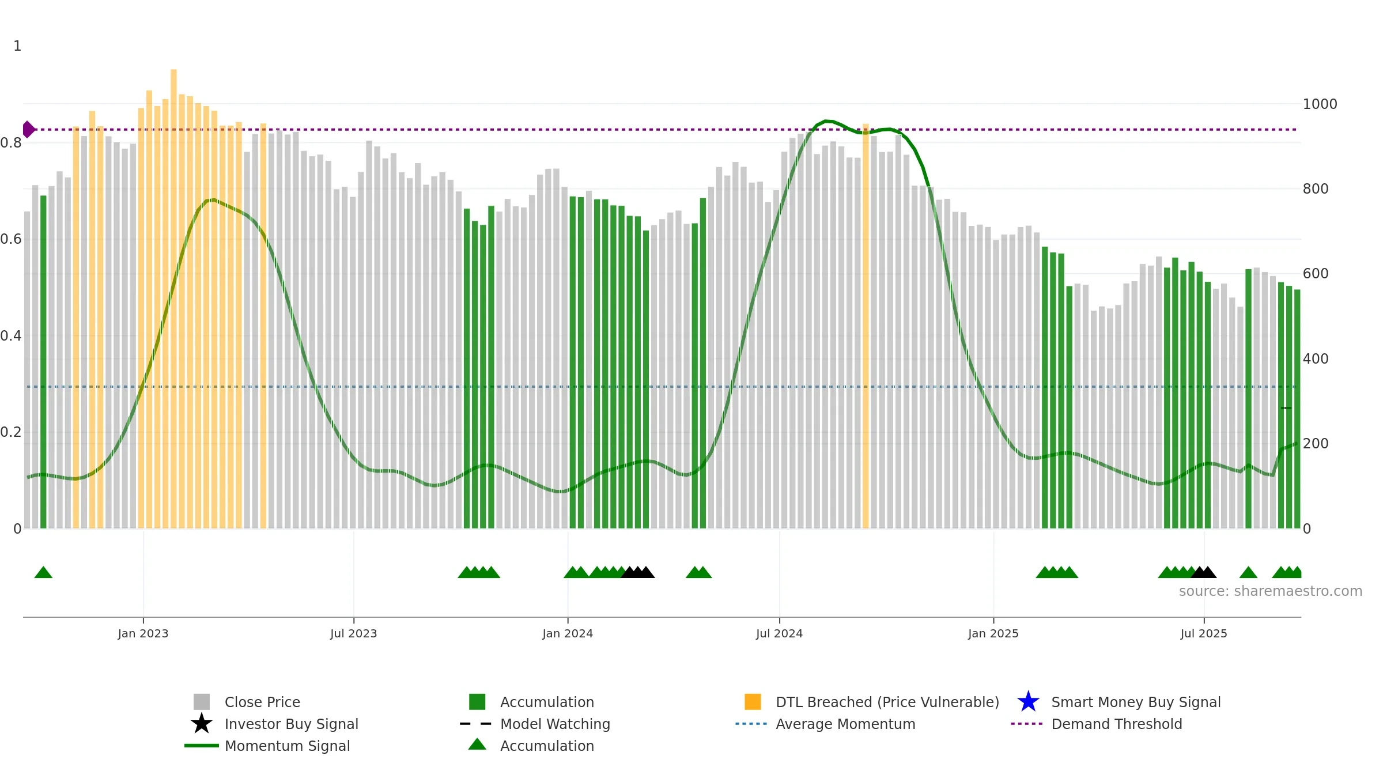The width and height of the screenshot is (1383, 778).
Task: Select the Jul 2025 axis label
Action: pos(1204,633)
